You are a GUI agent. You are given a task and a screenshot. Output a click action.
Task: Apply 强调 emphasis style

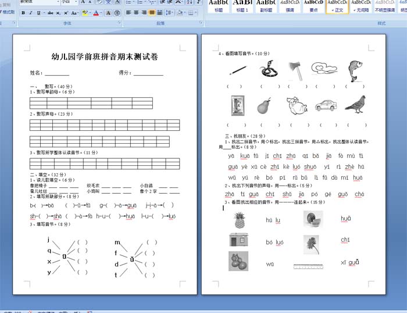point(290,6)
